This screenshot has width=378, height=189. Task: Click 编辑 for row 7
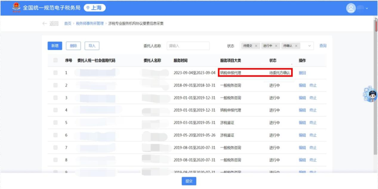coord(302,148)
